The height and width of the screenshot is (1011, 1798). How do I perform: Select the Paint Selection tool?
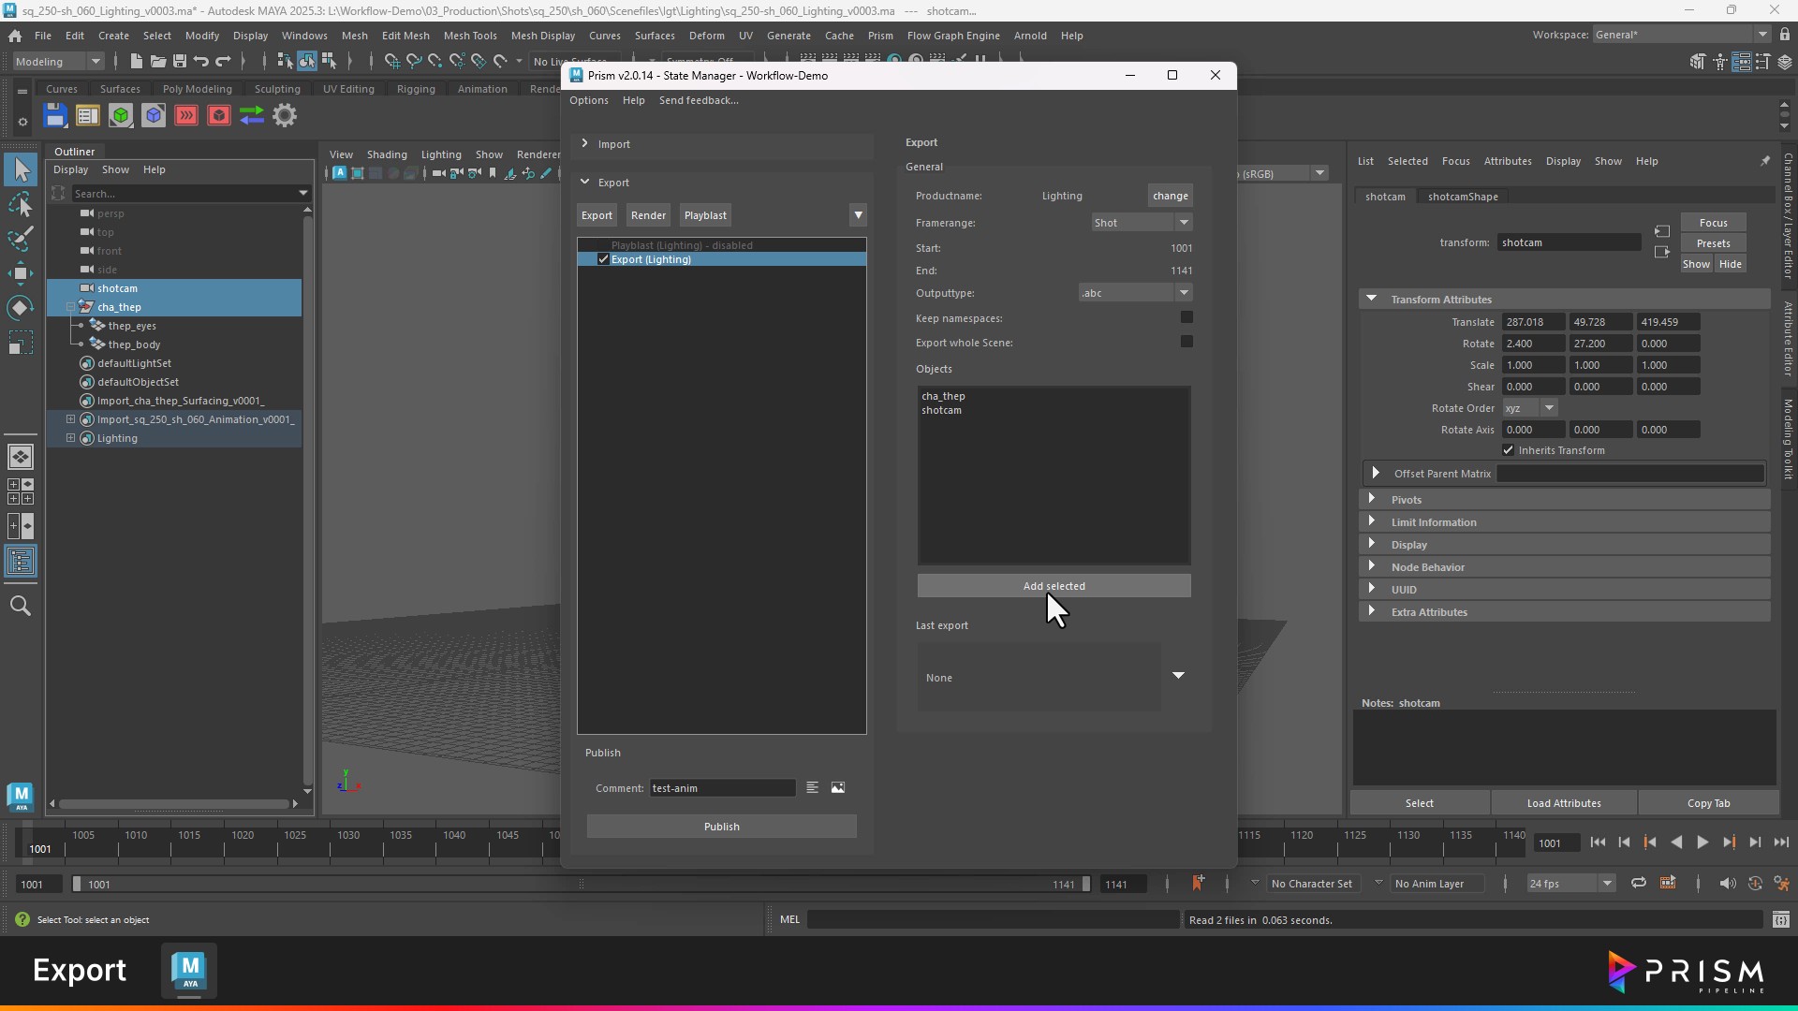coord(21,240)
